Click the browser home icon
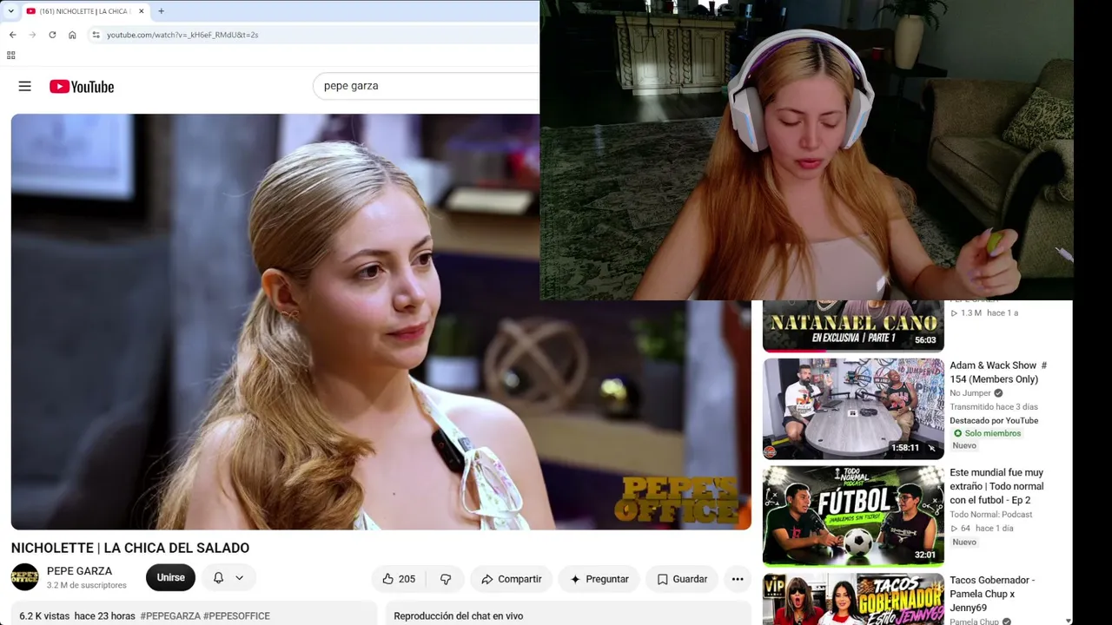The height and width of the screenshot is (625, 1112). pyautogui.click(x=72, y=35)
